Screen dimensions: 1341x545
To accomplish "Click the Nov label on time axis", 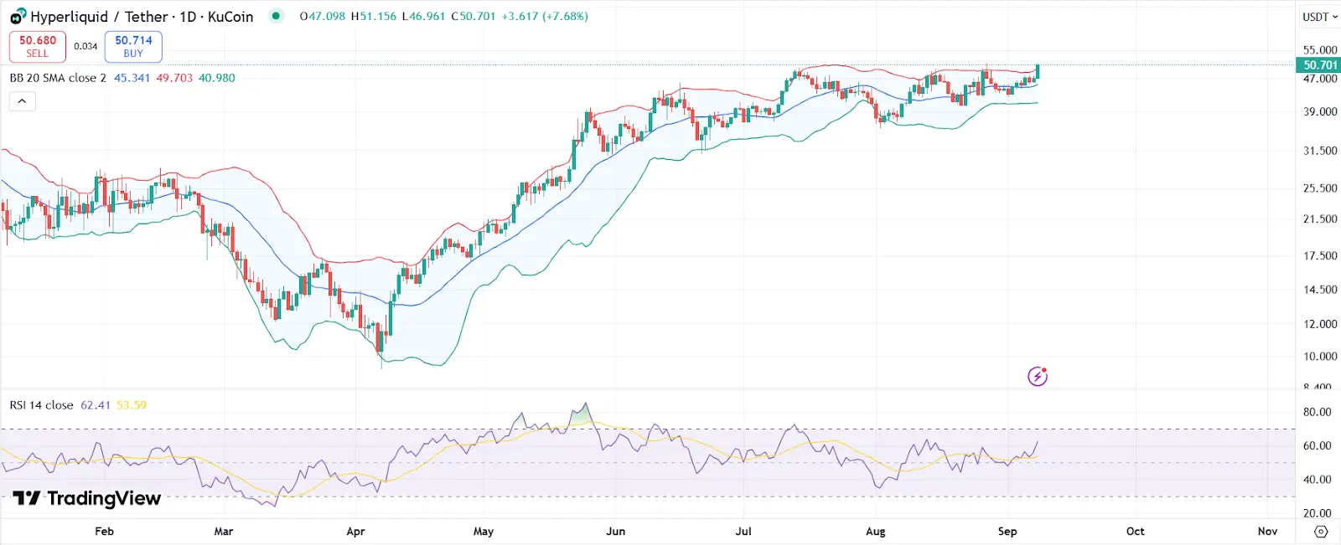I will click(1268, 532).
